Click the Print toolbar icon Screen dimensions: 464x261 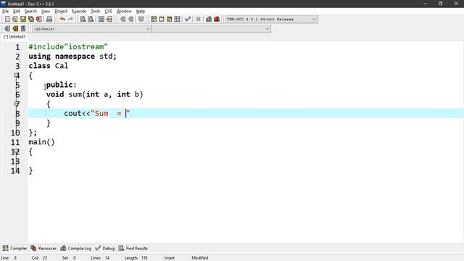(x=49, y=20)
